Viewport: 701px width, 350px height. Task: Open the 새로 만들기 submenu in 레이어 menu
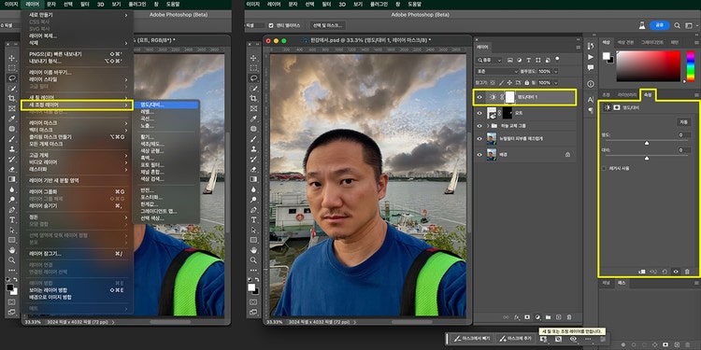(78, 15)
